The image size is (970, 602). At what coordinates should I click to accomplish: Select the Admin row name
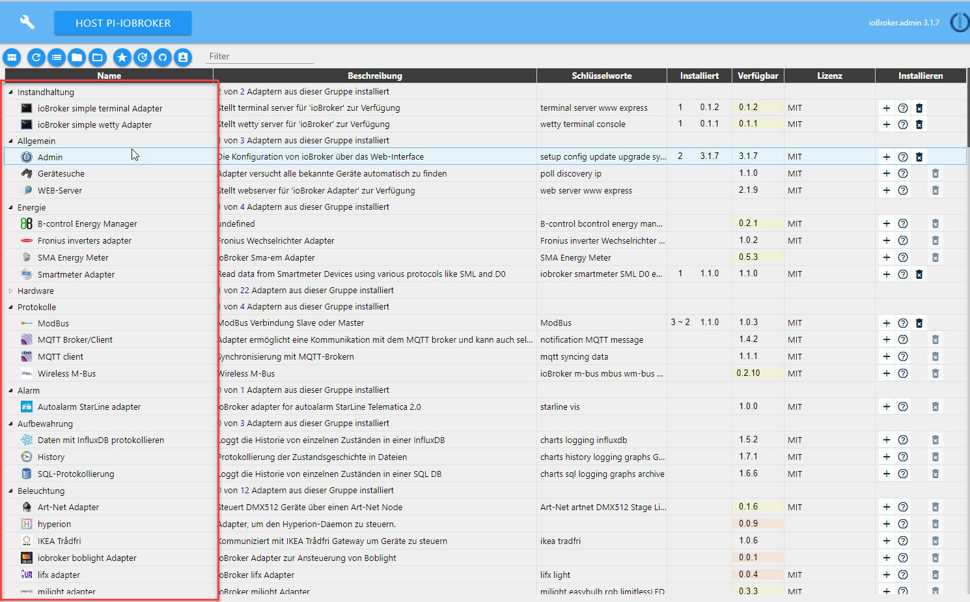50,157
